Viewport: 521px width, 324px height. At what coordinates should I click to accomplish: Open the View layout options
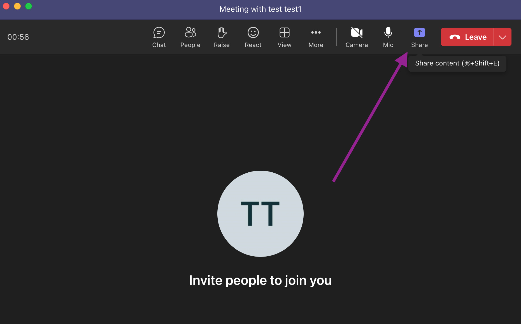pos(284,37)
